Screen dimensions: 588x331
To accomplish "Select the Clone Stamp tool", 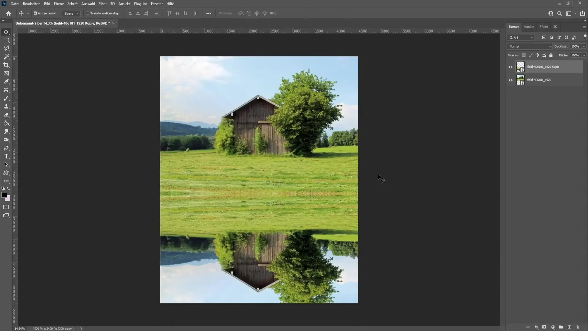I will (x=6, y=107).
